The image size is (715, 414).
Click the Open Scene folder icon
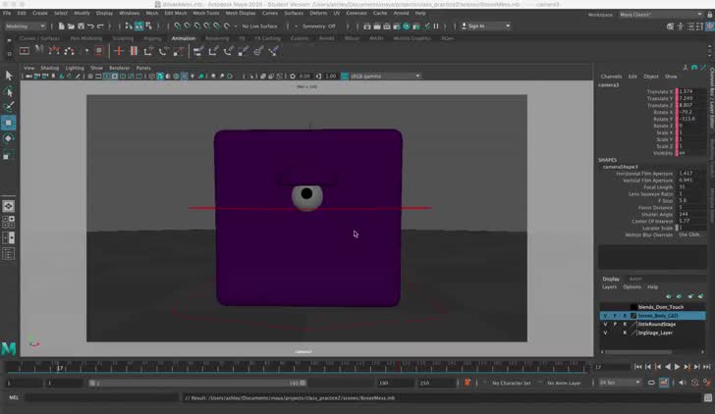point(71,26)
